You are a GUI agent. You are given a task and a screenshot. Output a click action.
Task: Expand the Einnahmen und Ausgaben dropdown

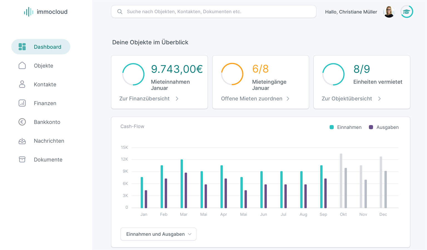point(158,234)
